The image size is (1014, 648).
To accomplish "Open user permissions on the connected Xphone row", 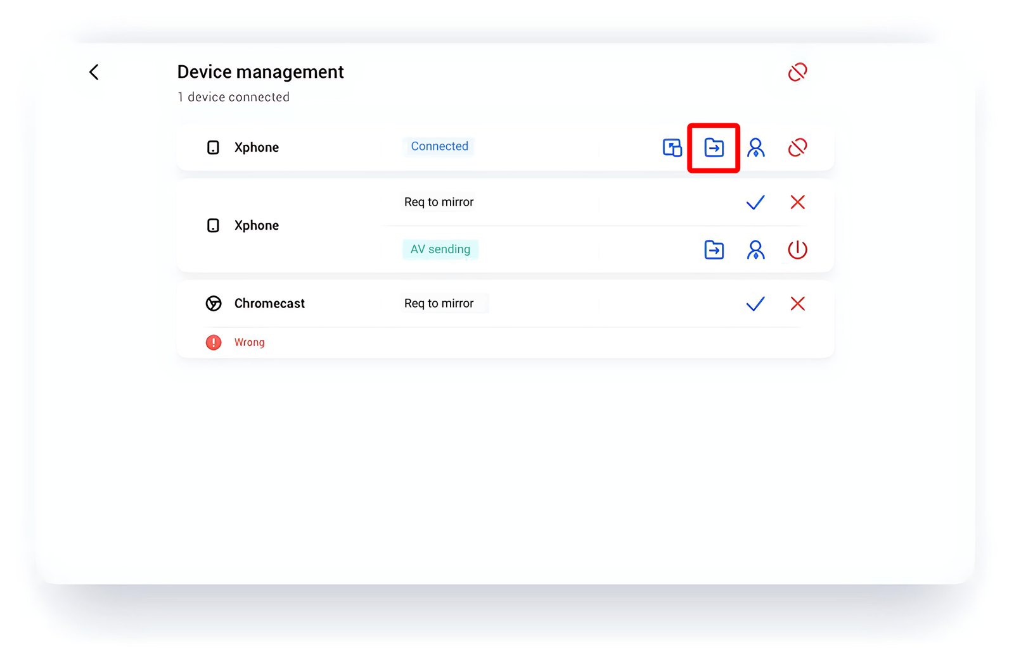I will click(x=755, y=147).
